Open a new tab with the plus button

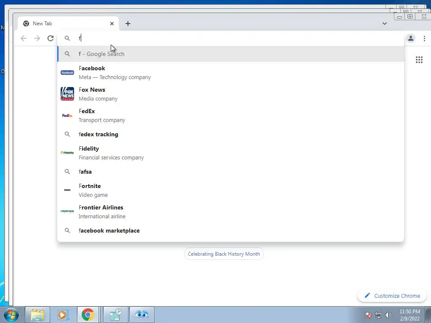128,24
